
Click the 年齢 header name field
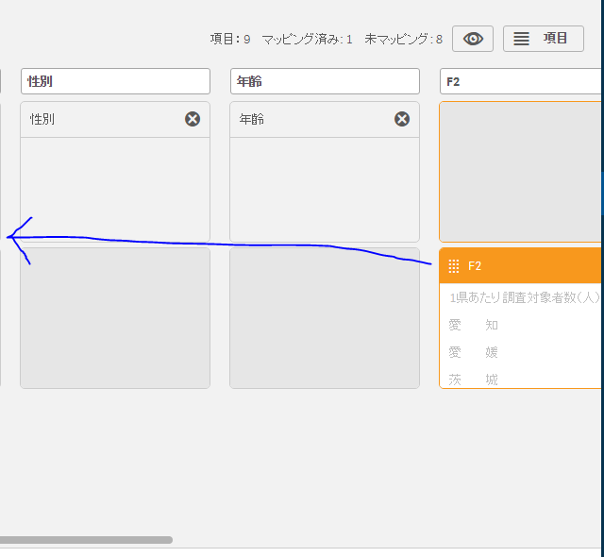tap(325, 81)
